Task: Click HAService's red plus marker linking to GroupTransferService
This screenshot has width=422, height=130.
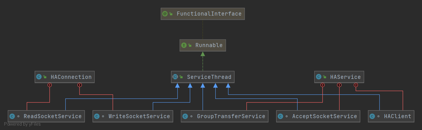Action: 322,85
